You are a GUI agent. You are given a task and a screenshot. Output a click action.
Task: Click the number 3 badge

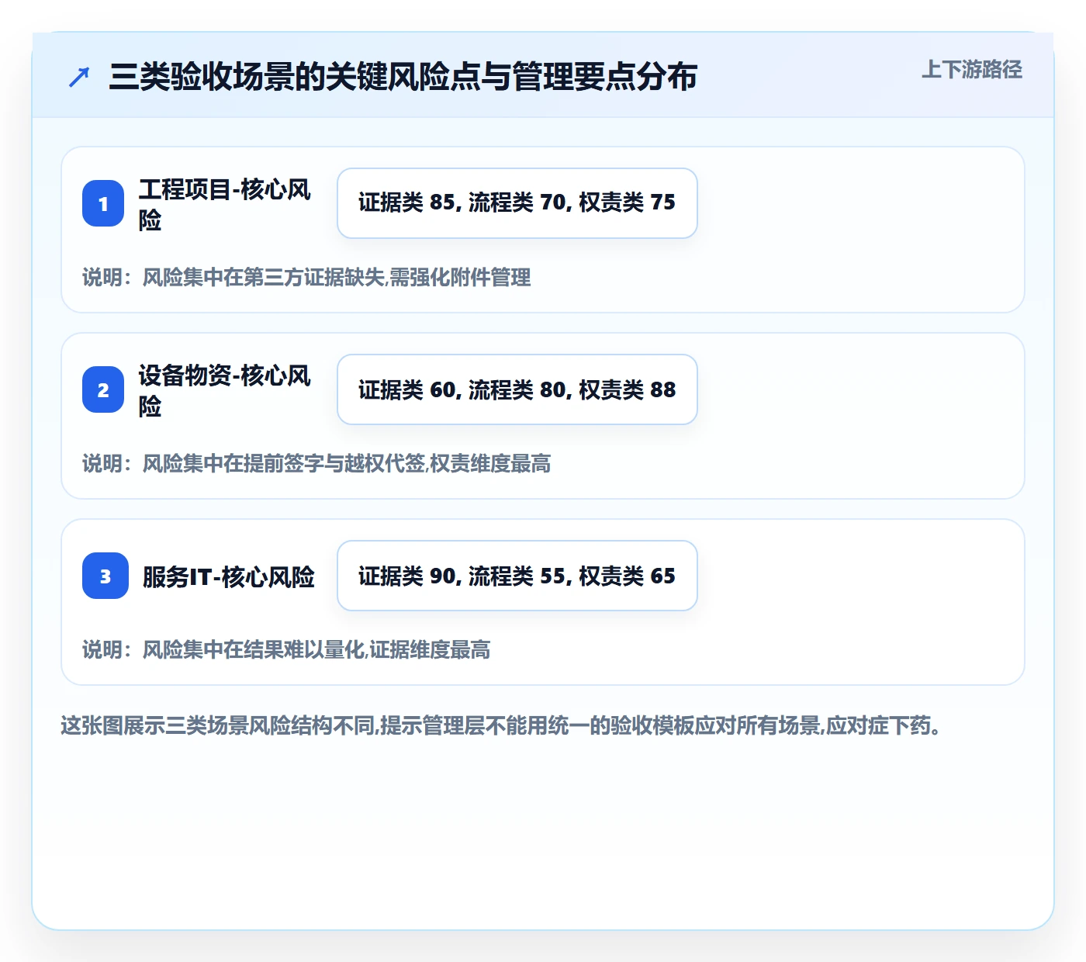(105, 576)
